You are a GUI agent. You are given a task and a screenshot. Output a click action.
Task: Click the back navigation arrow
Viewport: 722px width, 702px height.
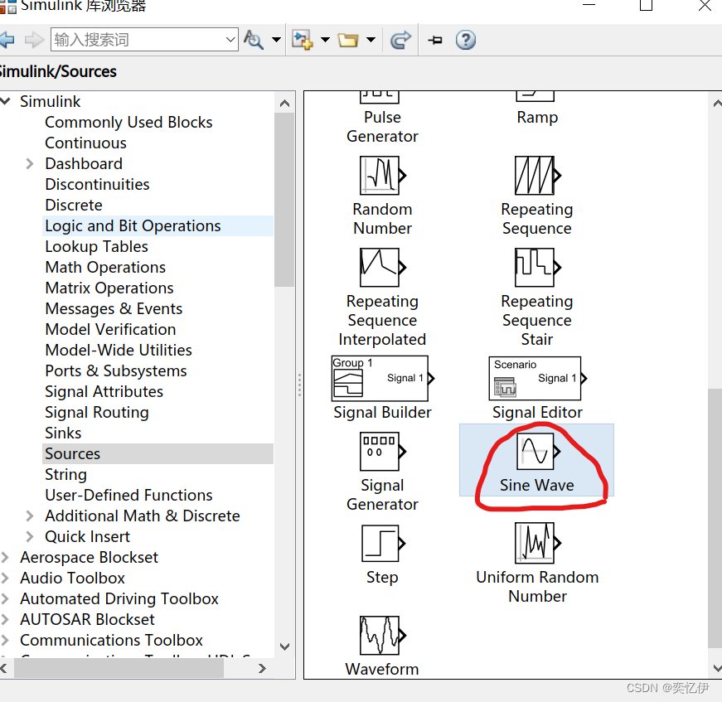pos(7,40)
